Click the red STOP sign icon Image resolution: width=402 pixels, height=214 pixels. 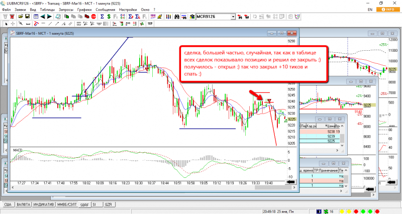[x=93, y=17]
